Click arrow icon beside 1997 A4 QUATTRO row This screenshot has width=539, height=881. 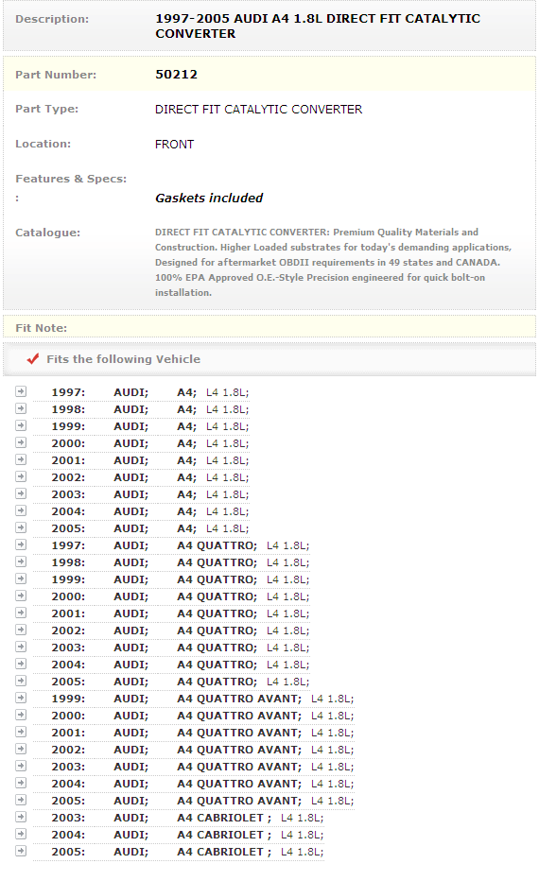(x=21, y=544)
